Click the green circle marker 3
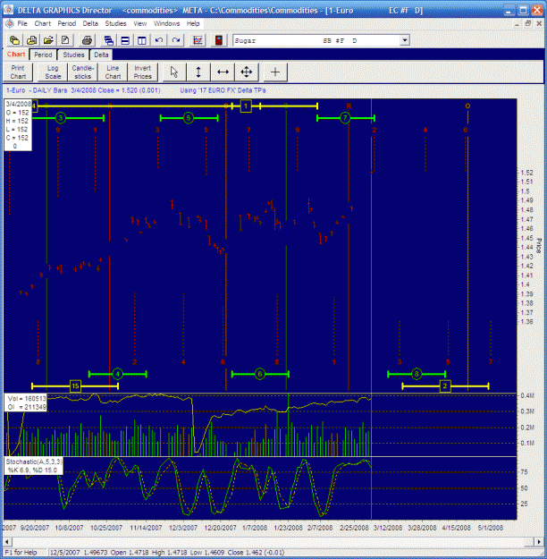547x559 pixels. click(x=61, y=118)
